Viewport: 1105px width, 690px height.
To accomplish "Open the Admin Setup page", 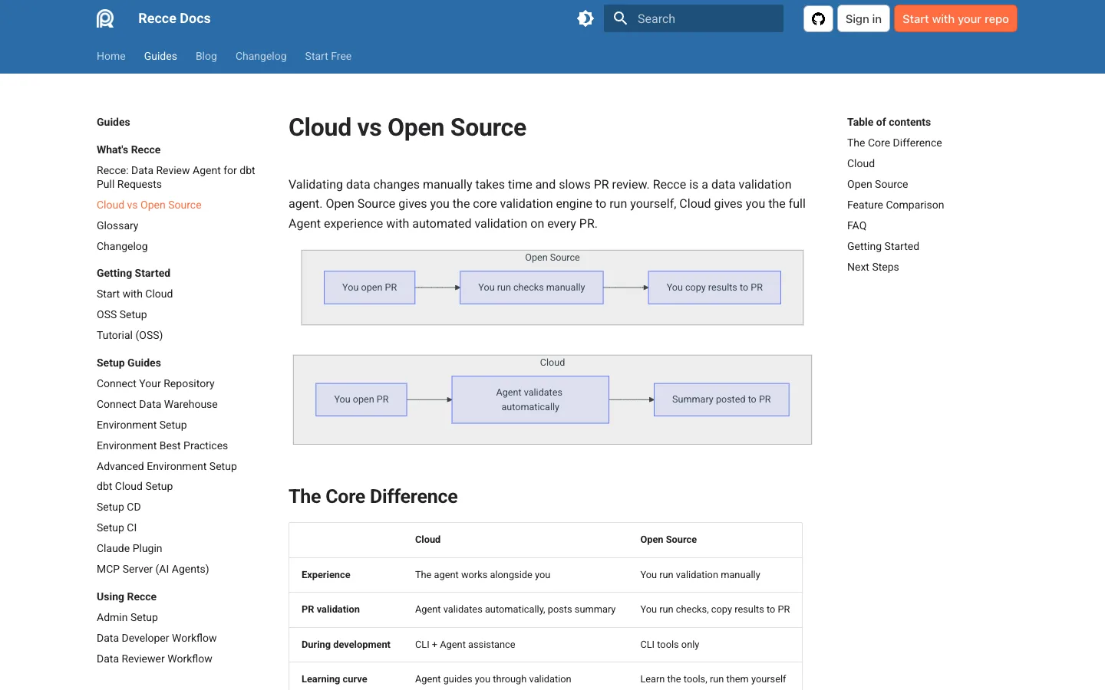I will coord(127,617).
